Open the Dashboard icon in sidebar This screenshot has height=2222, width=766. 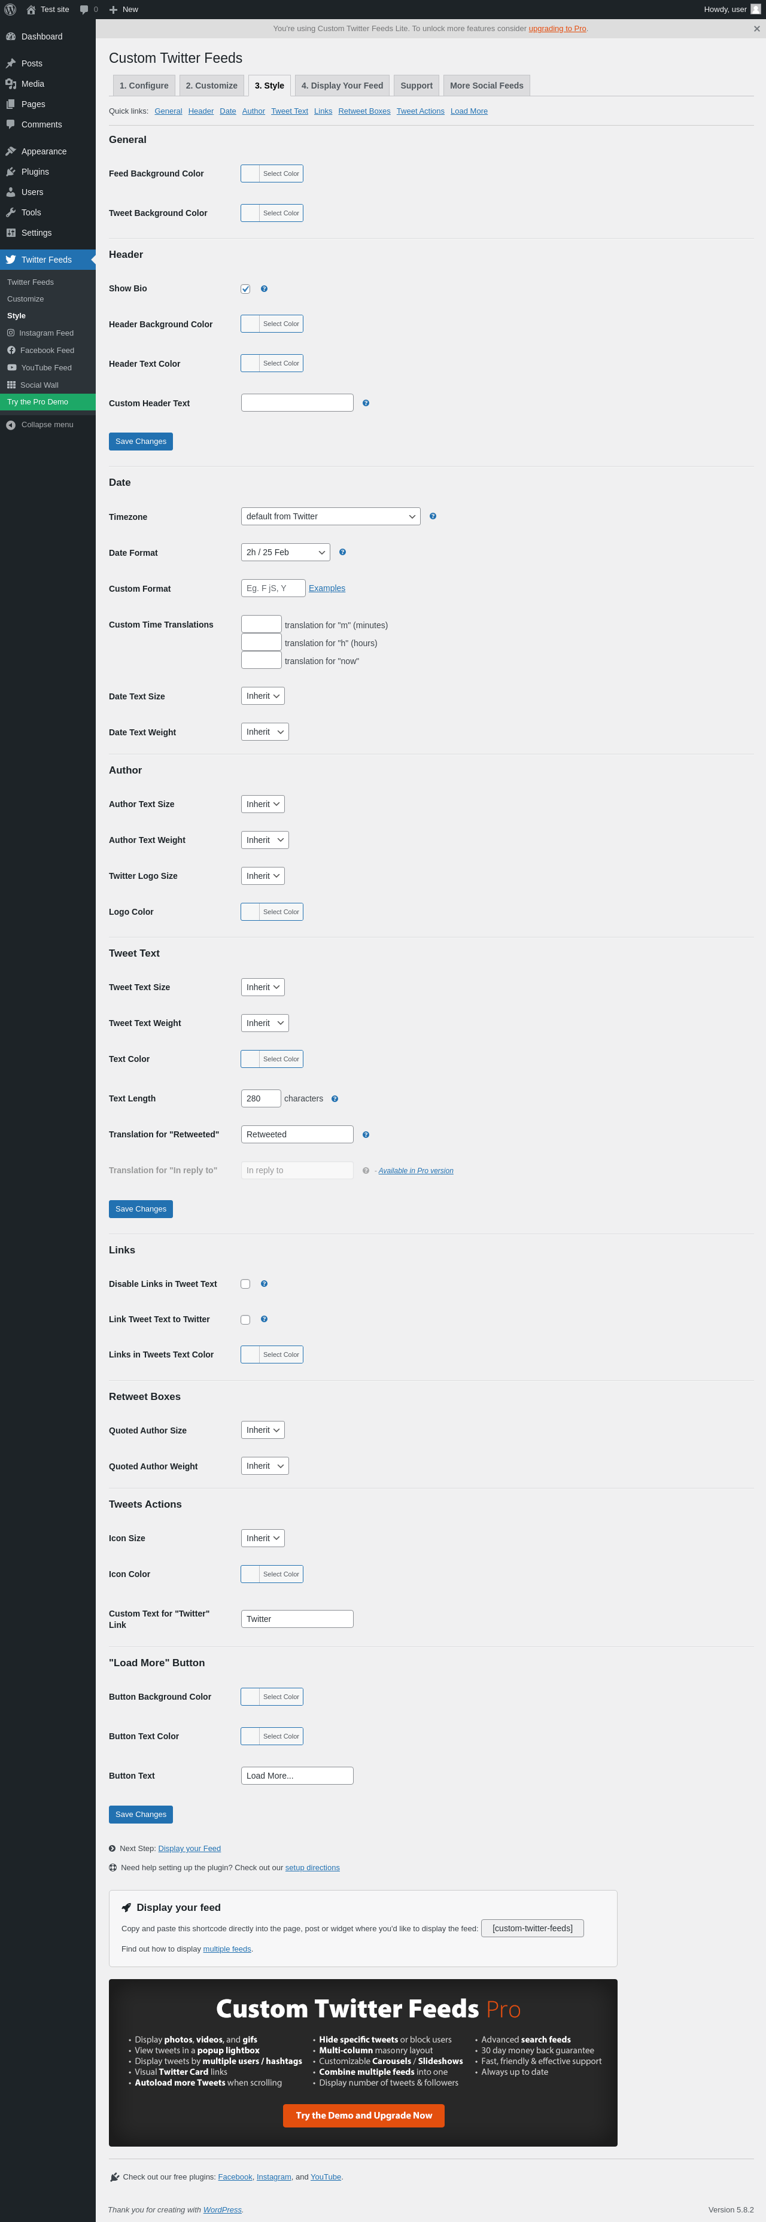pos(11,36)
